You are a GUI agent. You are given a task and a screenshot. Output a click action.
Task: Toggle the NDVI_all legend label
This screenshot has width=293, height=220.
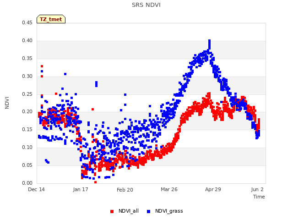coord(129,211)
